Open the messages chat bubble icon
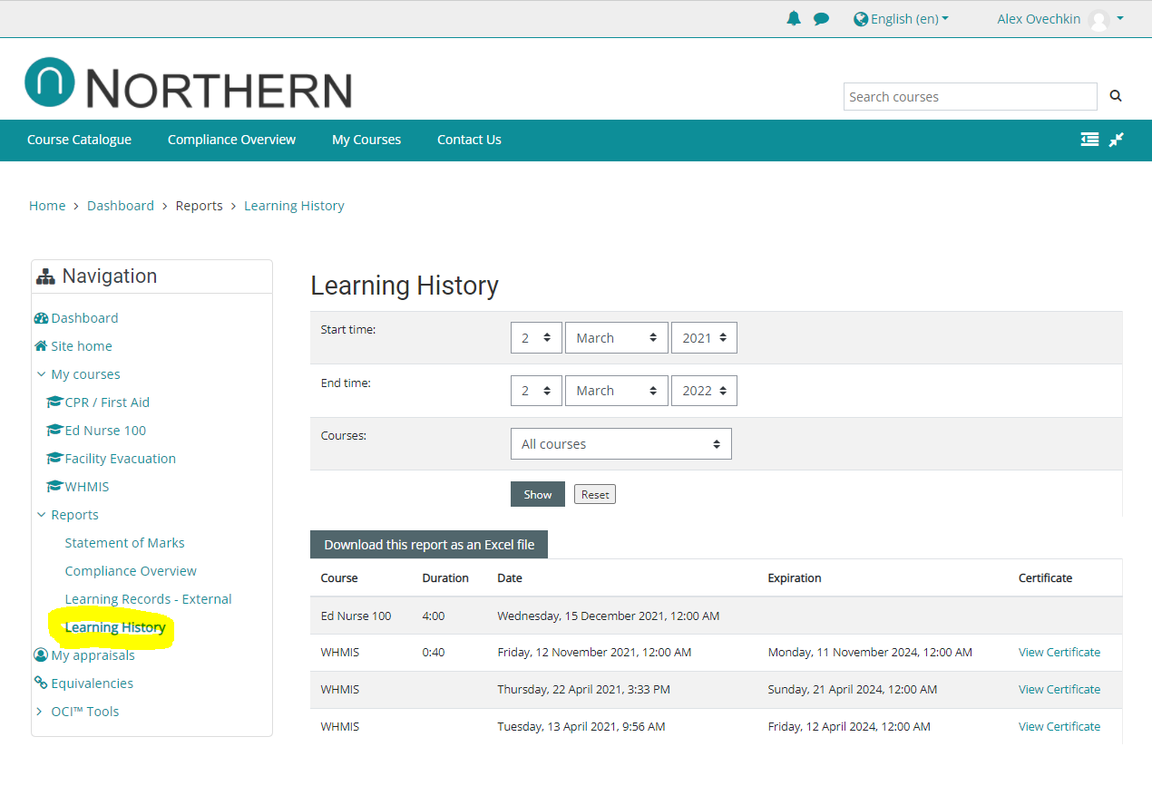The width and height of the screenshot is (1152, 795). tap(821, 19)
